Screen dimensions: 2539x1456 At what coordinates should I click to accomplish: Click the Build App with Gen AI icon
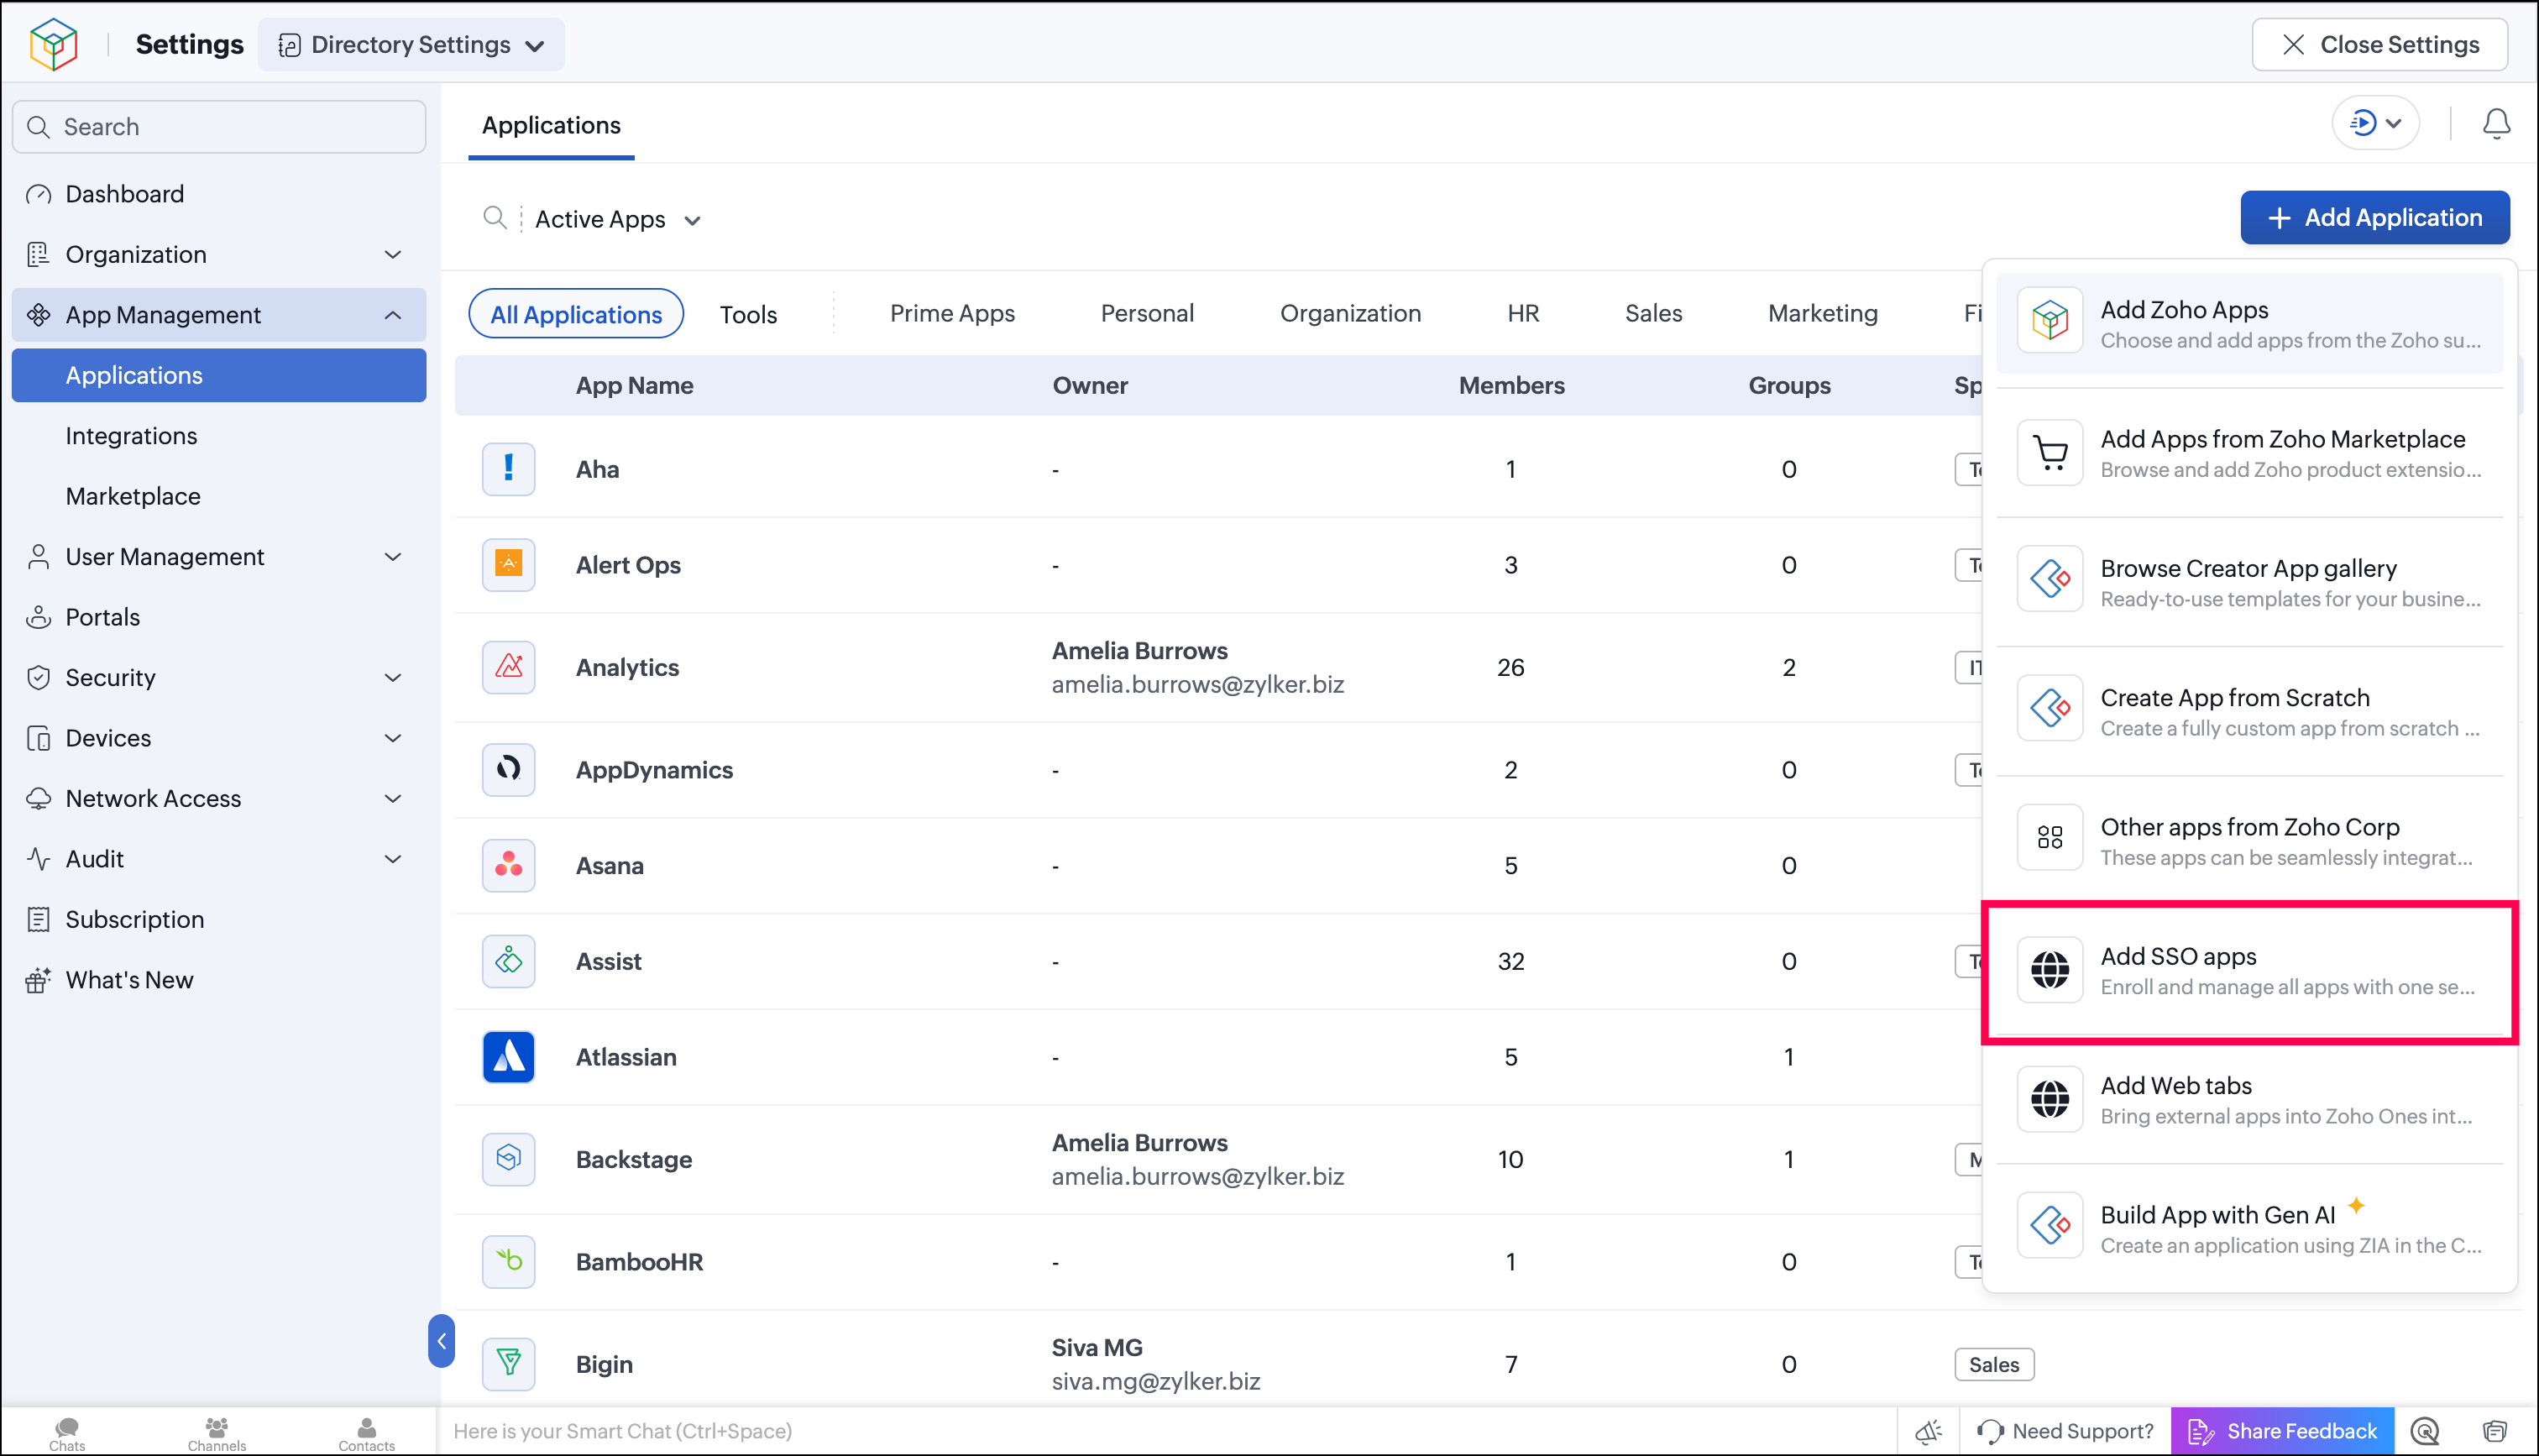(2050, 1225)
